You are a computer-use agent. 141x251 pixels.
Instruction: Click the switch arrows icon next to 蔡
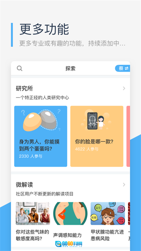[127, 69]
